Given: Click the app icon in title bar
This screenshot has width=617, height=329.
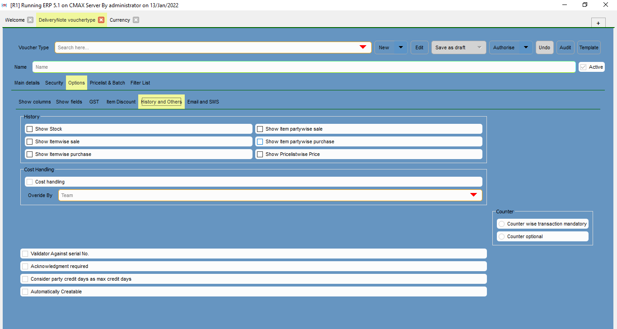Looking at the screenshot, I should click(5, 5).
